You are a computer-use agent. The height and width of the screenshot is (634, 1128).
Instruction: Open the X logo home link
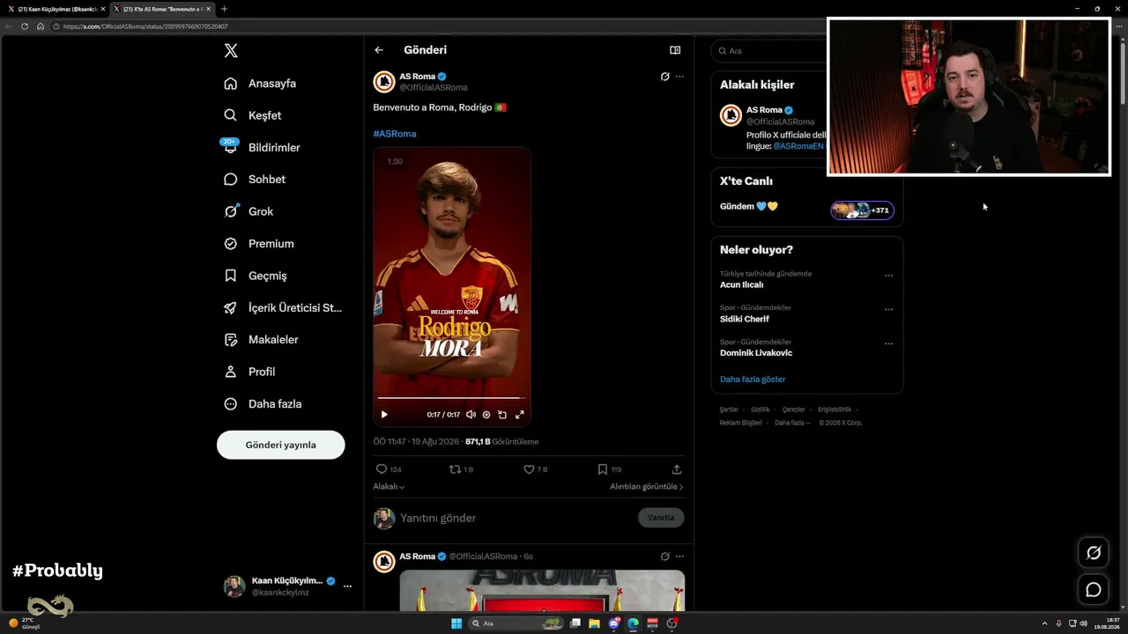tap(231, 51)
